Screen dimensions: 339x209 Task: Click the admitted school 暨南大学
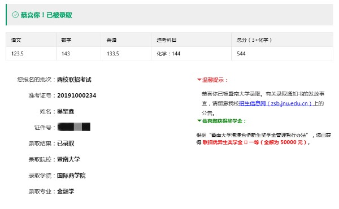68,159
